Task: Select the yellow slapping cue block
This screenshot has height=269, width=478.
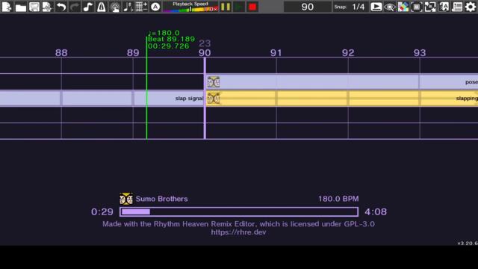Action: pos(342,98)
